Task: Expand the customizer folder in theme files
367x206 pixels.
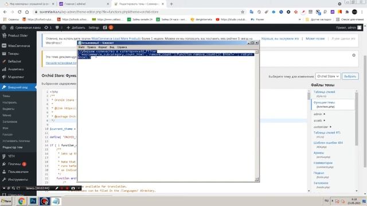Action: (x=322, y=127)
